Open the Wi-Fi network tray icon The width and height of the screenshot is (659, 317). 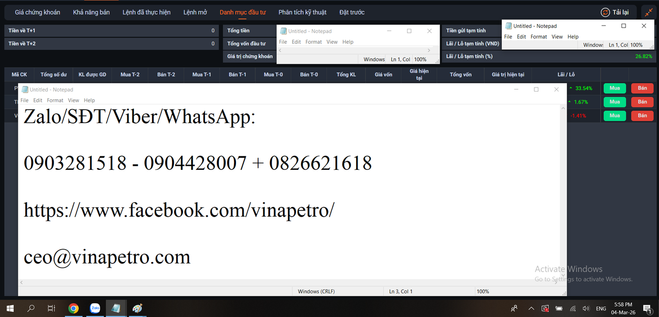point(572,309)
